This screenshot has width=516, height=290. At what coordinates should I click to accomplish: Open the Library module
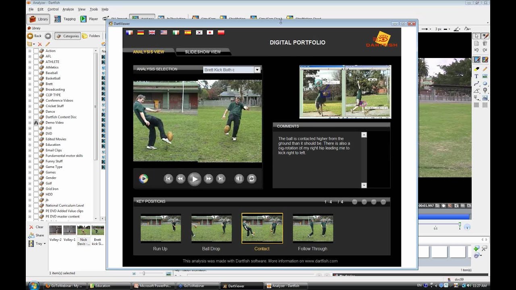[38, 19]
